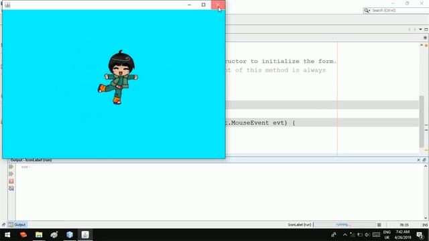The width and height of the screenshot is (429, 241).
Task: Maximize the editor window via square icon
Action: point(426,29)
